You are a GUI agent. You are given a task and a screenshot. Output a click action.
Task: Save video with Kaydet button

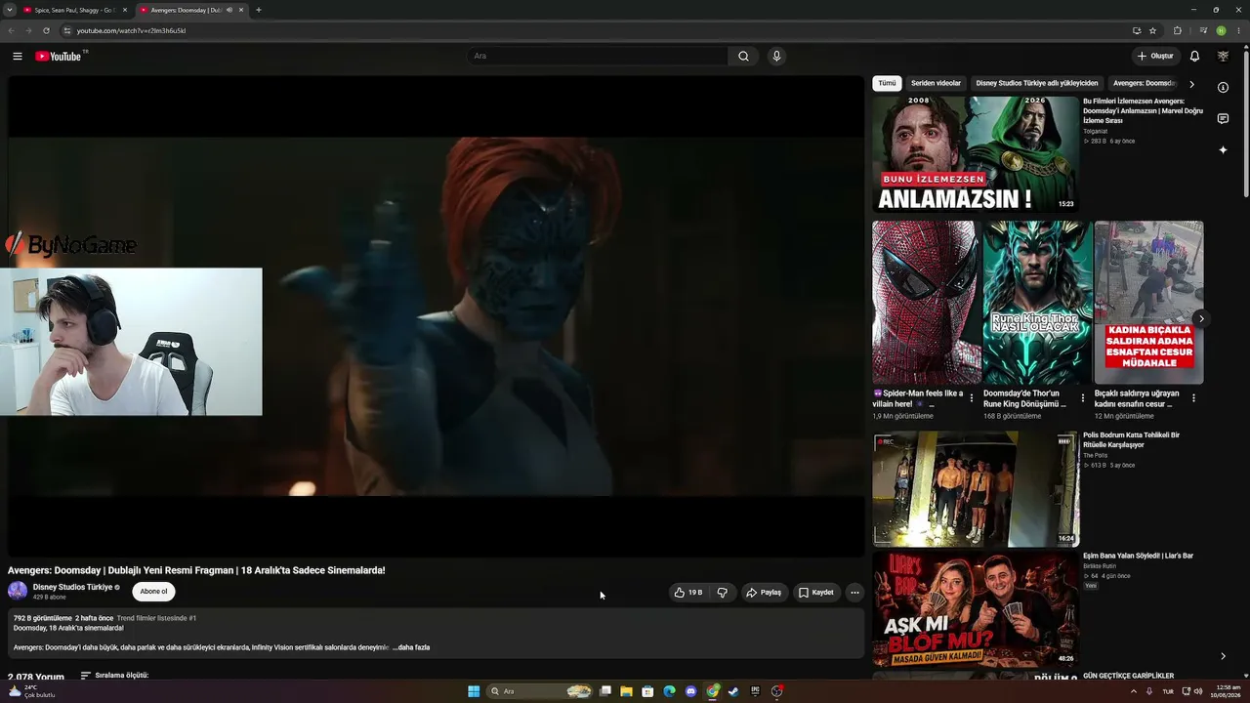coord(816,593)
